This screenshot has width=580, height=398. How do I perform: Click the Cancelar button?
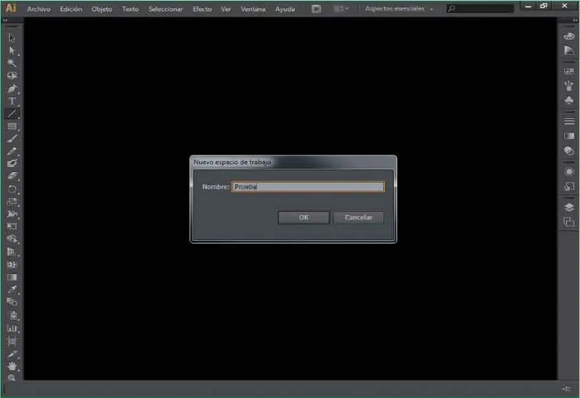tap(358, 218)
